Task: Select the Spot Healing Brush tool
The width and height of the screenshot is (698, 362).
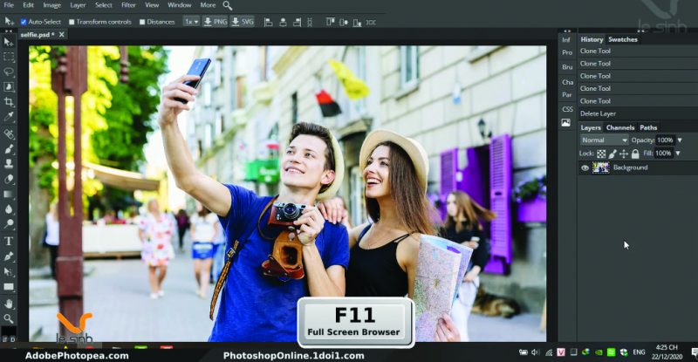Action: [x=9, y=133]
